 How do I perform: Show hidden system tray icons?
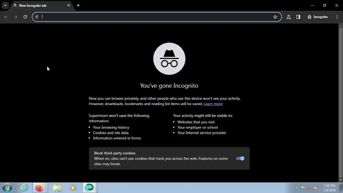click(296, 188)
